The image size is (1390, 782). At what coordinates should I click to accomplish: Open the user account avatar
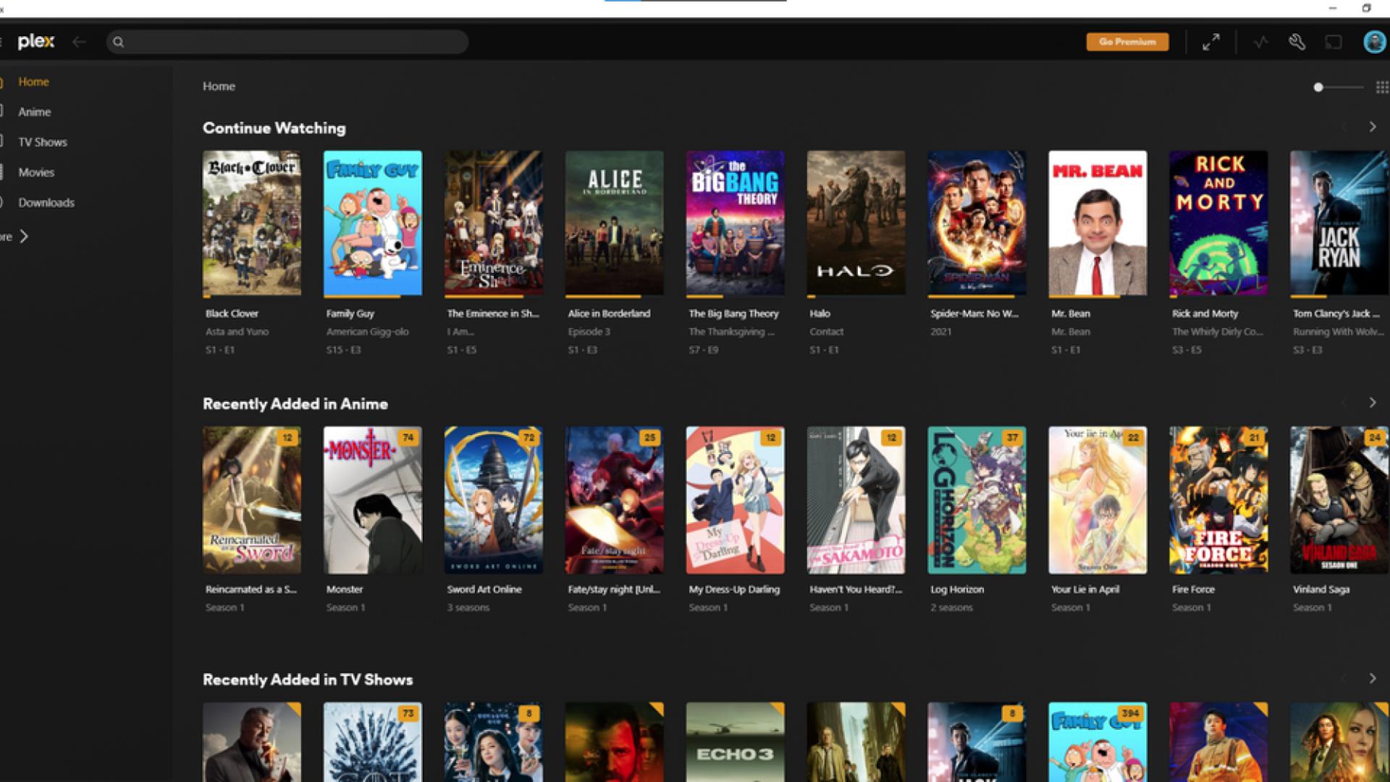click(1373, 42)
